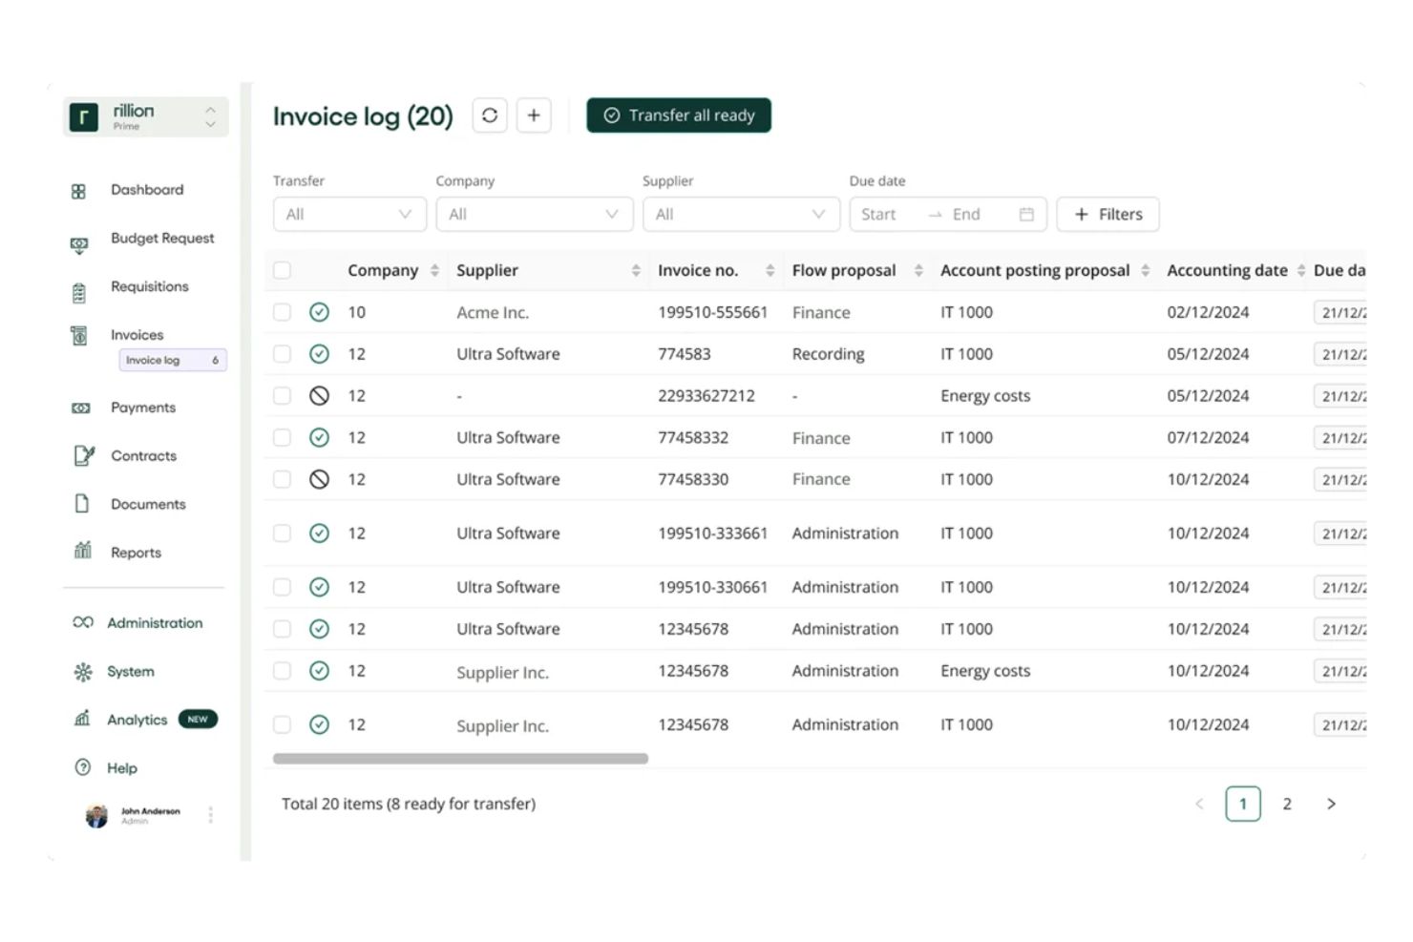Select the checkbox for Acme Inc. invoice
Viewport: 1413px width, 942px height.
click(282, 311)
